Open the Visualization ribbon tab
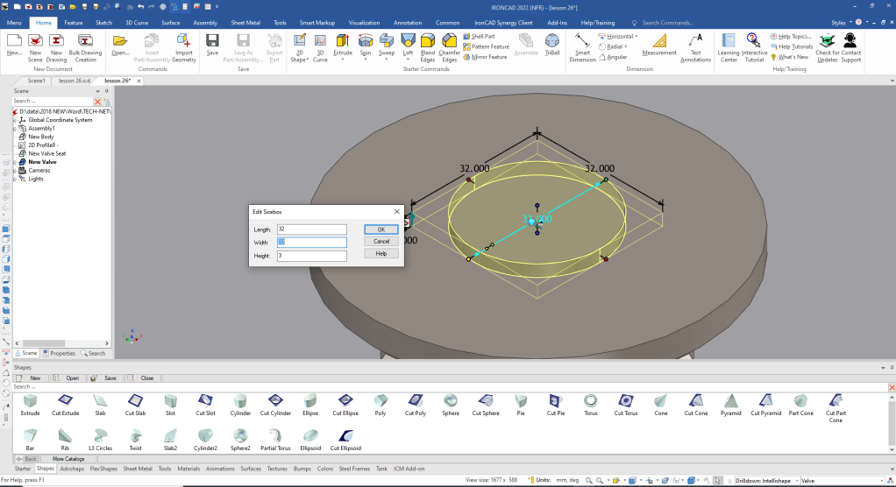Screen dimensions: 896x487 pyautogui.click(x=365, y=22)
